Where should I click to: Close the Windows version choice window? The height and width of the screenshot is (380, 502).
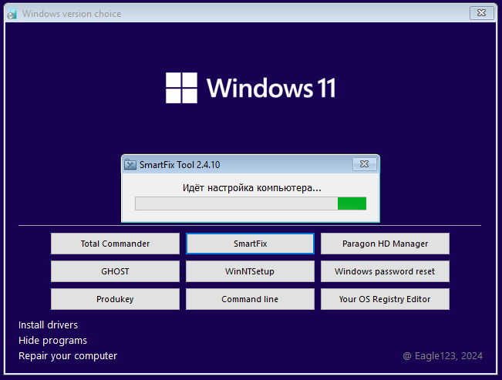coord(481,13)
